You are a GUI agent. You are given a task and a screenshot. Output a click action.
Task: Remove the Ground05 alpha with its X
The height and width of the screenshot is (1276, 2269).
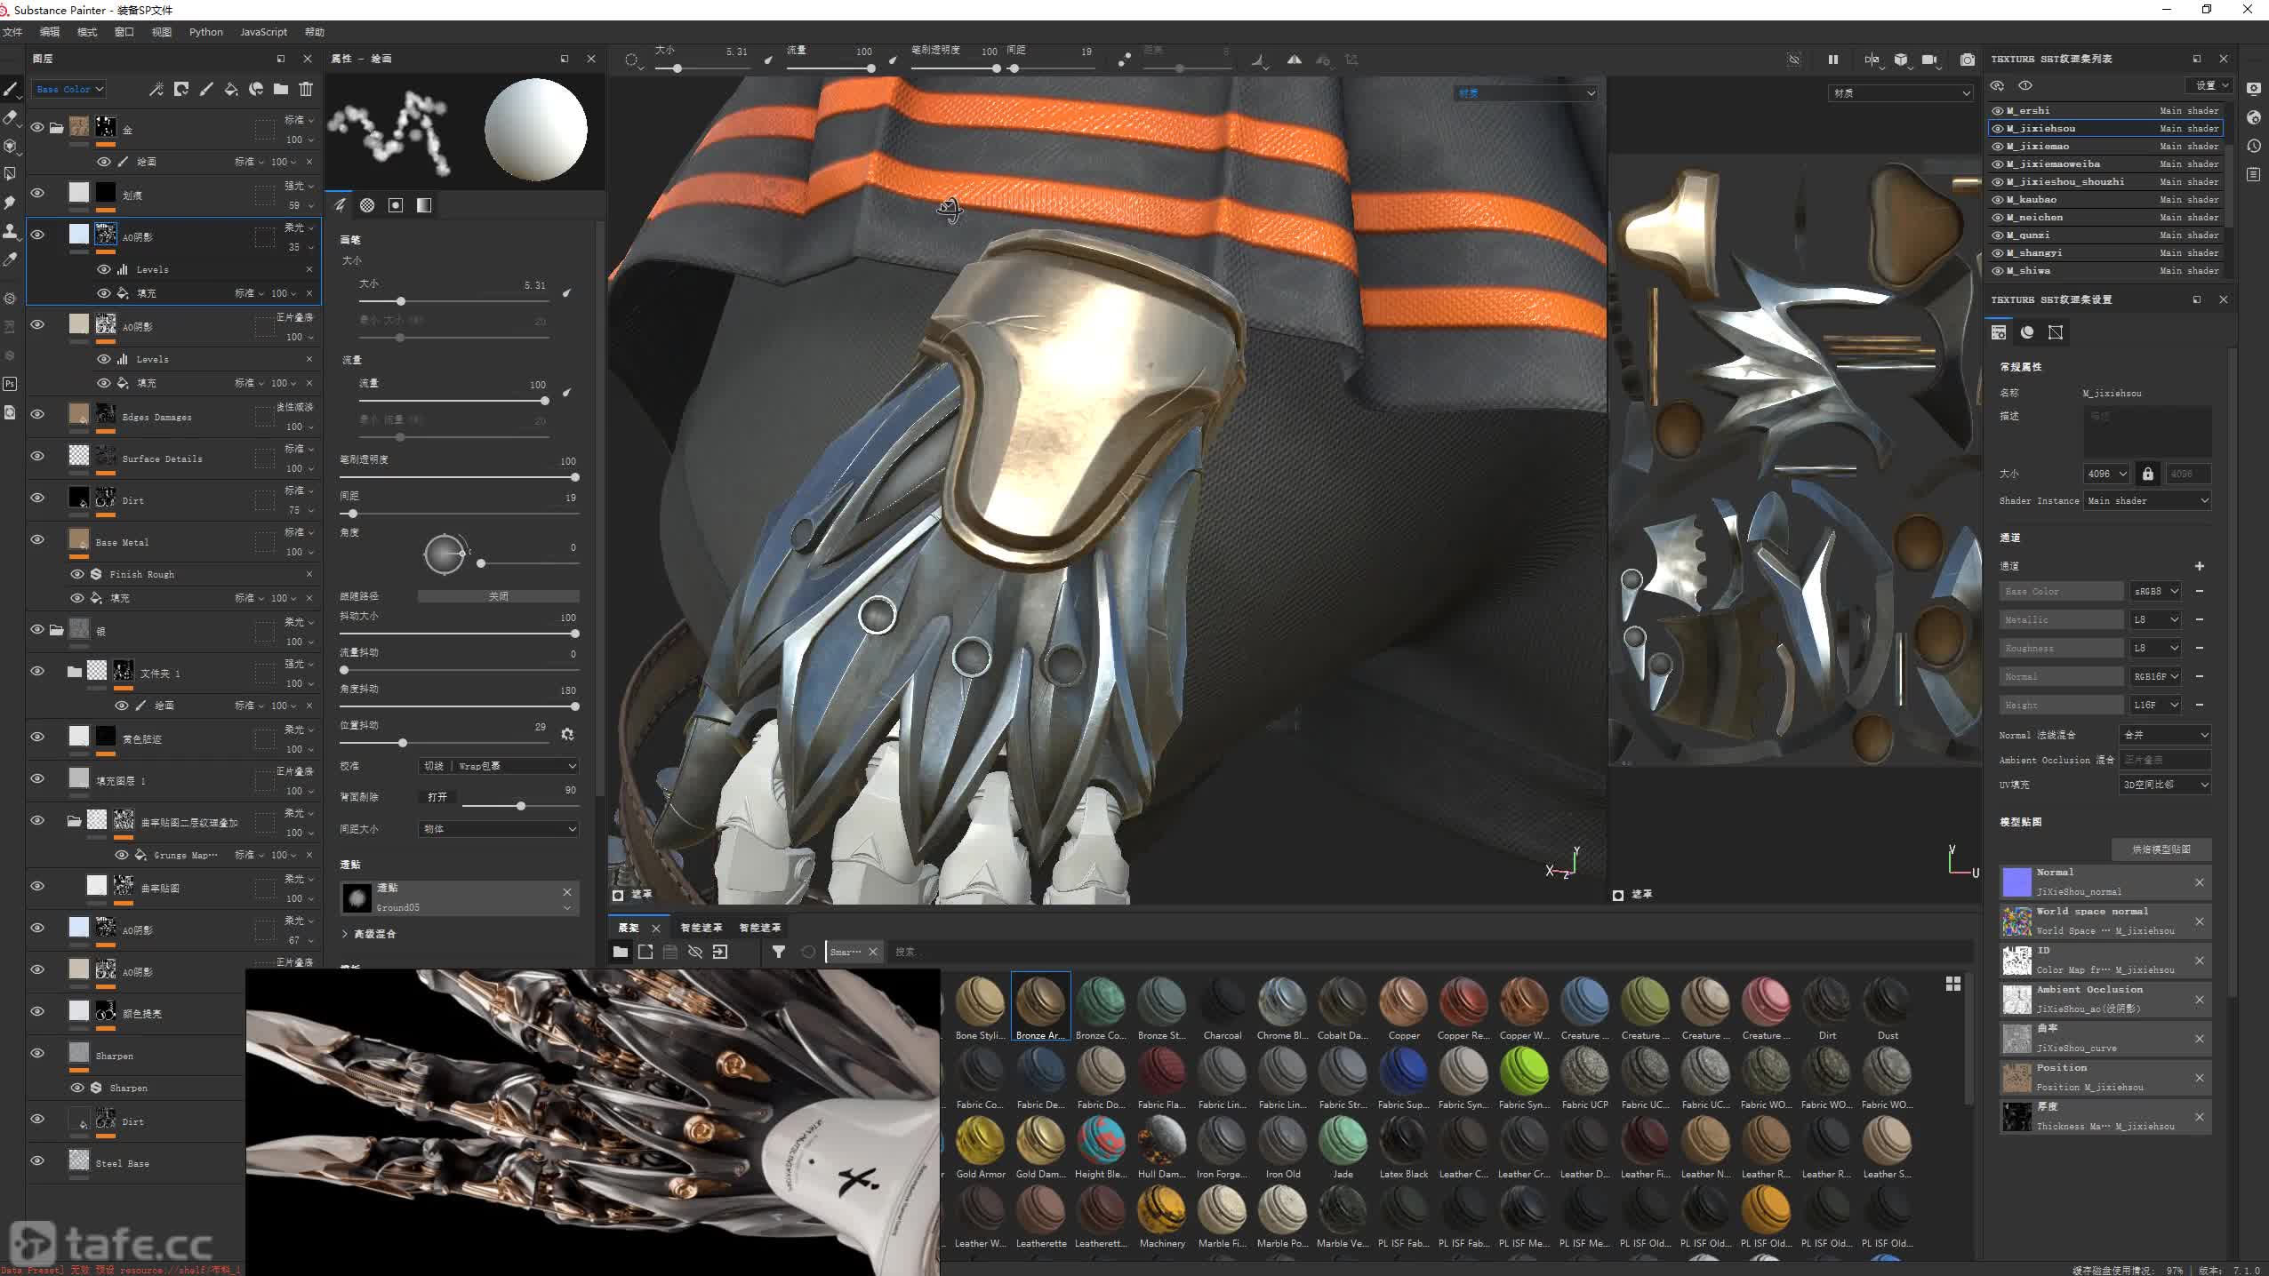click(x=567, y=891)
